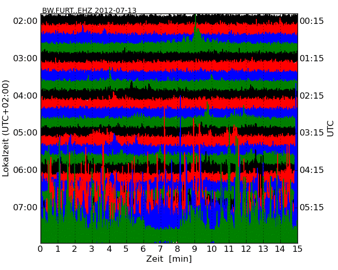
Task: Click x-axis tick label 12
Action: click(x=246, y=249)
